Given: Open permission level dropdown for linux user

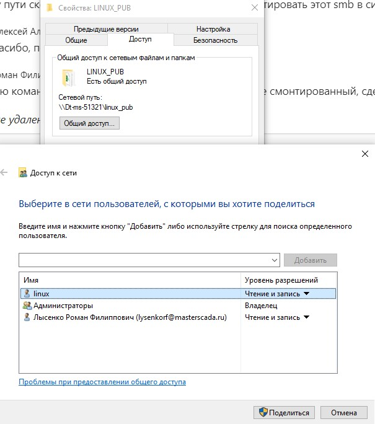Looking at the screenshot, I should click(306, 294).
